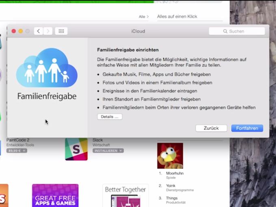
Task: Expand the arrow next to INSTALLIEREN
Action: click(121, 151)
